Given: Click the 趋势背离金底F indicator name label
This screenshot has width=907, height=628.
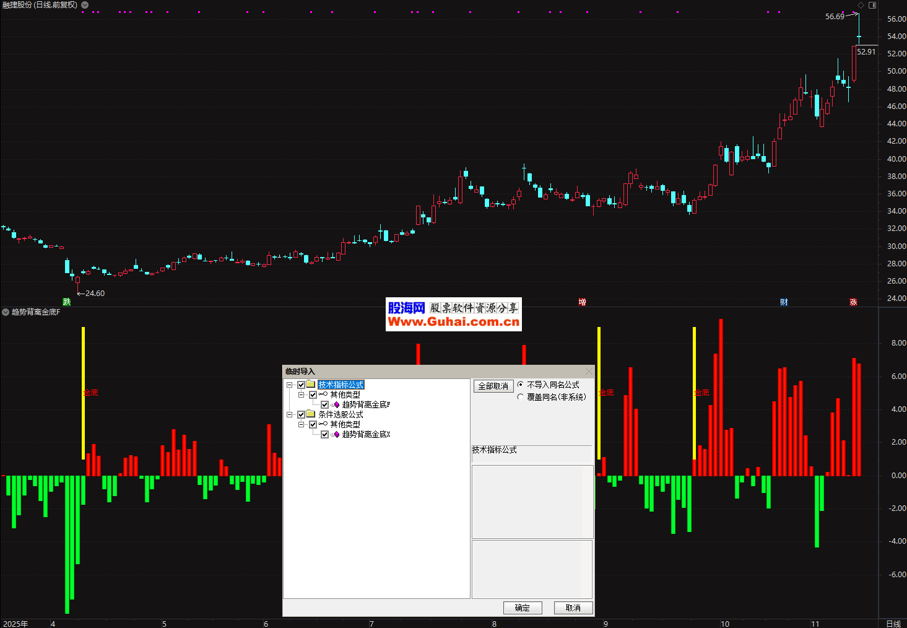Looking at the screenshot, I should [36, 312].
